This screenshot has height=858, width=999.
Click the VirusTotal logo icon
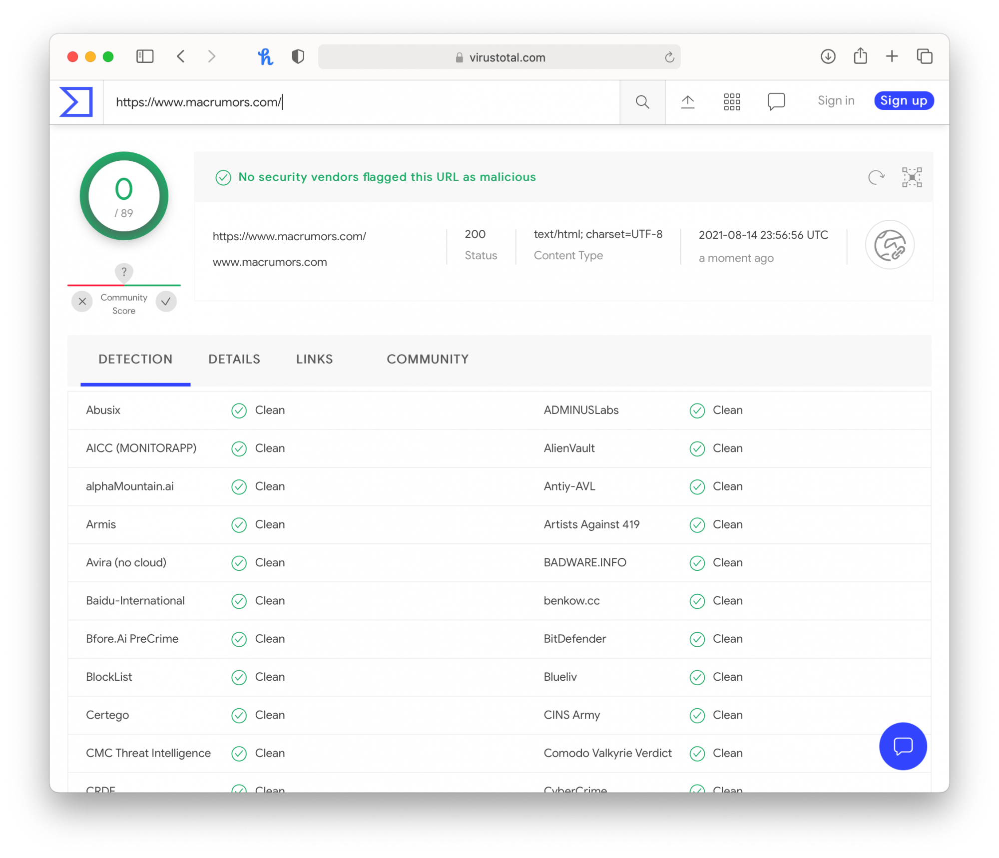[x=76, y=102]
